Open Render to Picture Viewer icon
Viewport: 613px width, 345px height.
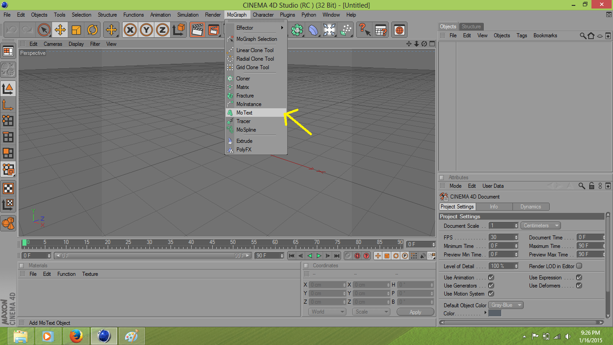click(214, 30)
